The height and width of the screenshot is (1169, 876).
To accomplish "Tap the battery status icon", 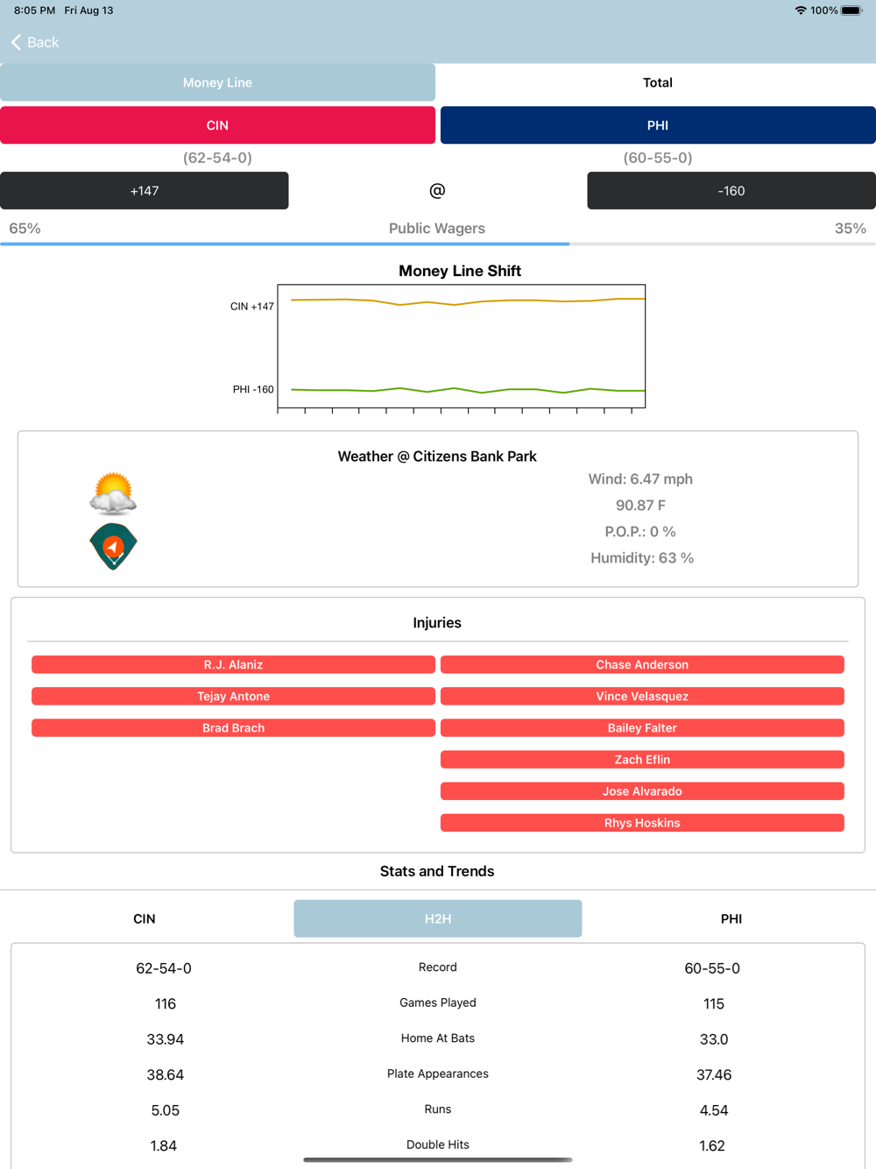I will point(851,11).
